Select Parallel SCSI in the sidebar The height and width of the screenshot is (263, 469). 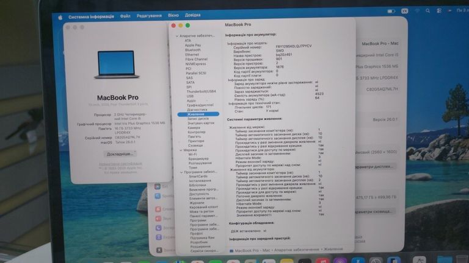[196, 73]
